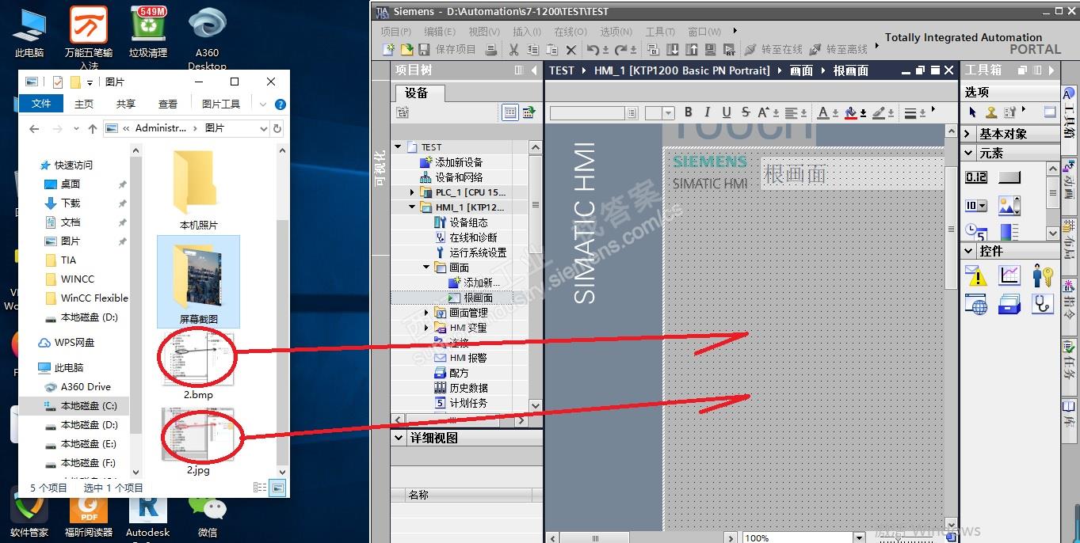
Task: Select the recipe view control
Action: tap(1009, 304)
